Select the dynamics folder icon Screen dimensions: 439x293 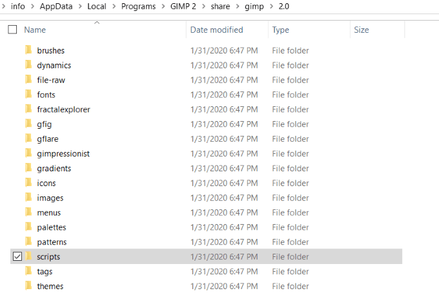click(x=28, y=65)
